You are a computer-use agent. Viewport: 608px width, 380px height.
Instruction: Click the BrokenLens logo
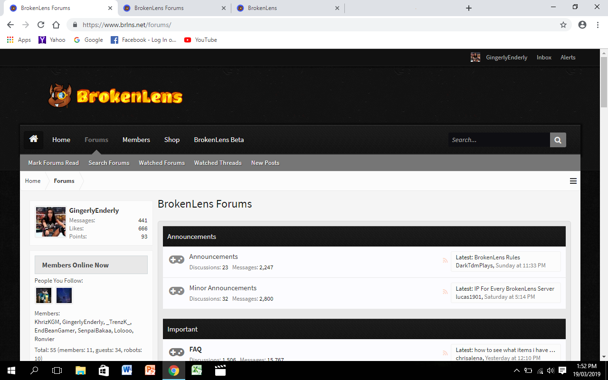115,96
